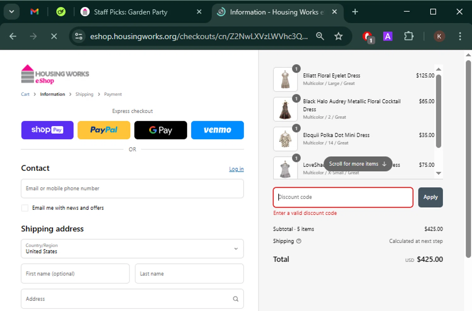Open the zoom magnifier icon in address bar
The width and height of the screenshot is (472, 311).
[x=320, y=36]
